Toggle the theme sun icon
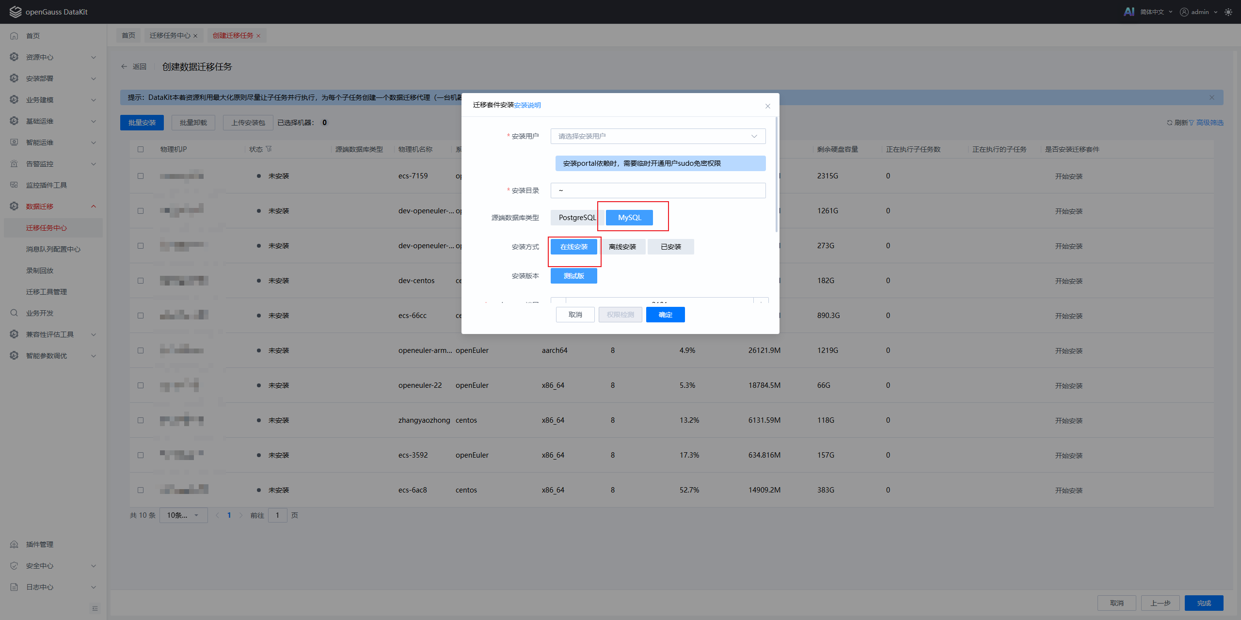This screenshot has width=1241, height=620. point(1228,12)
